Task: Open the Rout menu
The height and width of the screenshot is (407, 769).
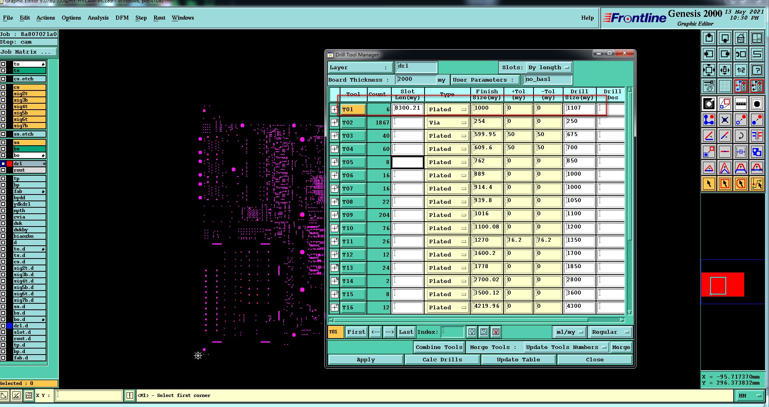Action: click(x=159, y=18)
